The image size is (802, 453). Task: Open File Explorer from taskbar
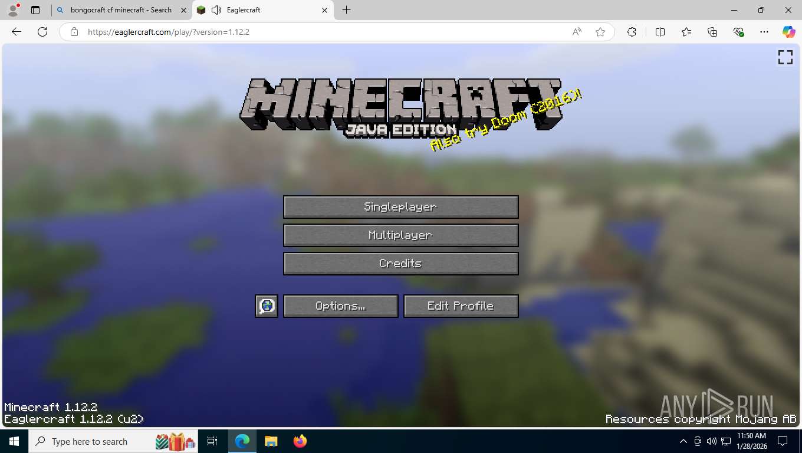point(271,441)
